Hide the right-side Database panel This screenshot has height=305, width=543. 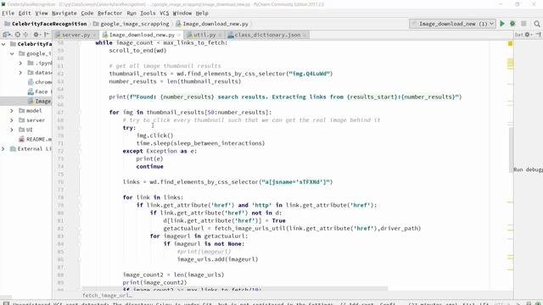(538, 35)
